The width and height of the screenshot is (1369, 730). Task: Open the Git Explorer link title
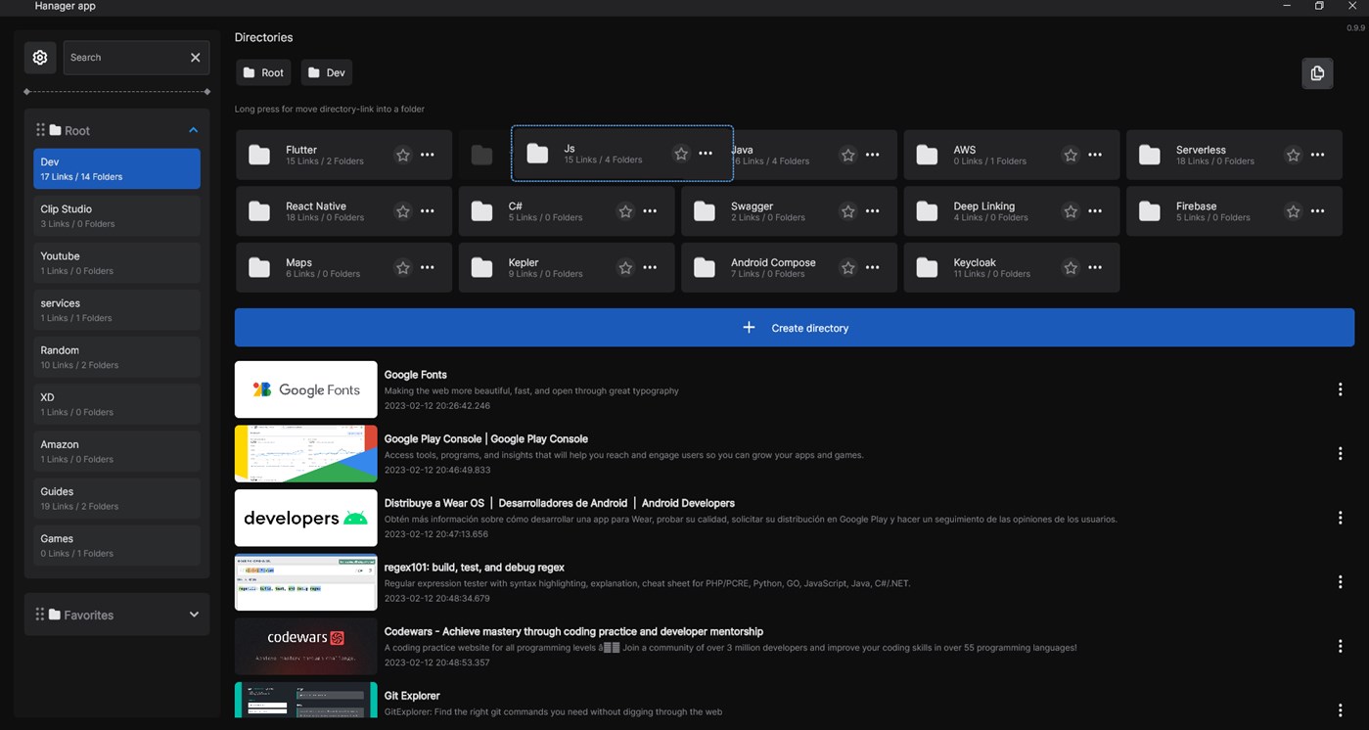coord(412,696)
